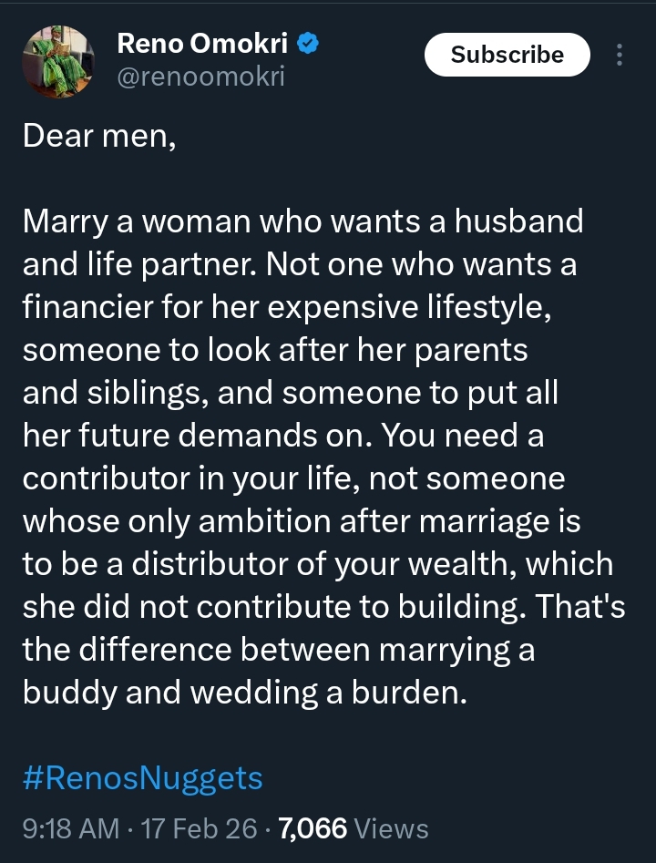Image resolution: width=656 pixels, height=863 pixels.
Task: Click the 9:18 AM timestamp
Action: click(70, 828)
